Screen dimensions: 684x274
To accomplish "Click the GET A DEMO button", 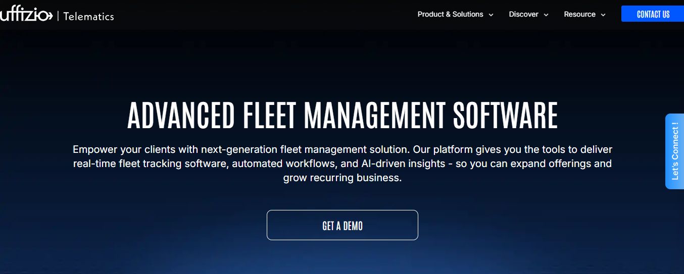I will point(342,225).
